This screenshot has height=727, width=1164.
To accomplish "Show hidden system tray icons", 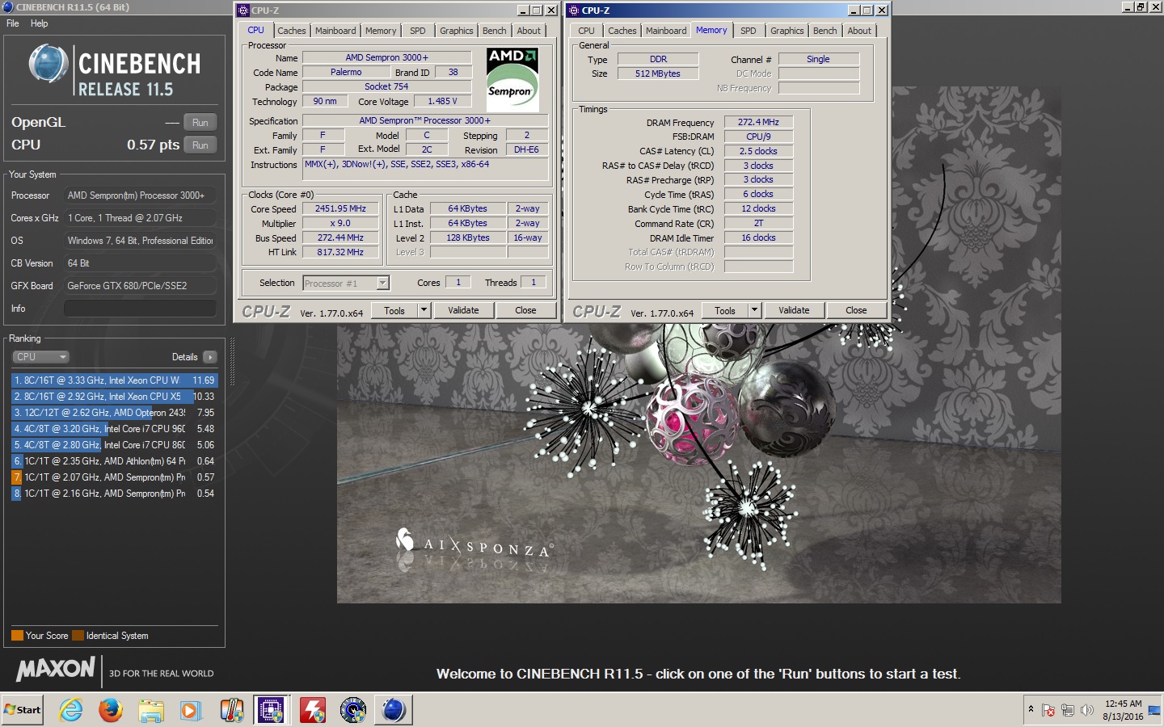I will pos(1031,710).
